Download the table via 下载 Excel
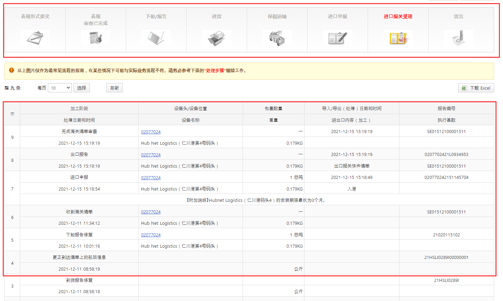 click(476, 88)
